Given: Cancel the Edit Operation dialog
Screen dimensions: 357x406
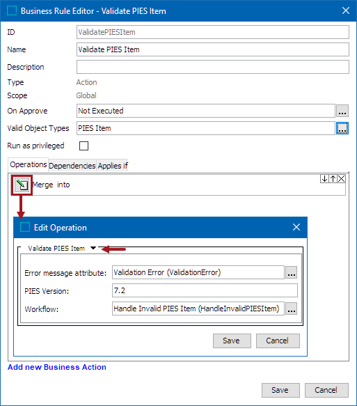Looking at the screenshot, I should 278,341.
